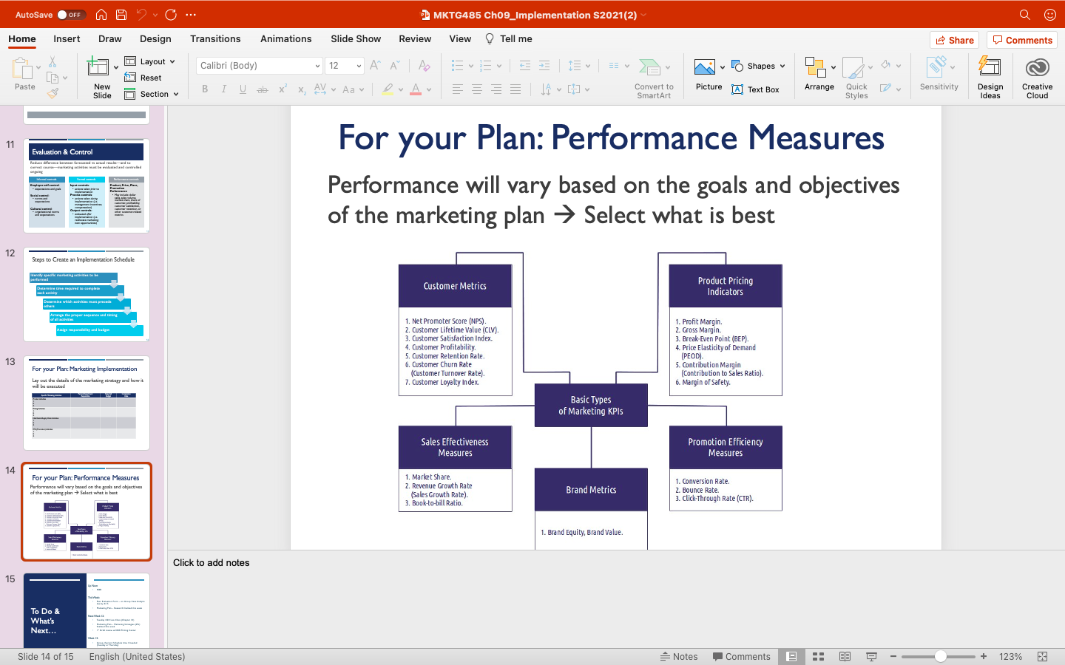
Task: Toggle the Notes pane in status bar
Action: [679, 656]
